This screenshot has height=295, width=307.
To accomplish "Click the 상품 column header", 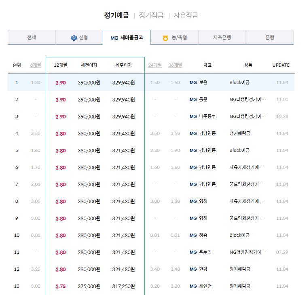I will click(248, 65).
